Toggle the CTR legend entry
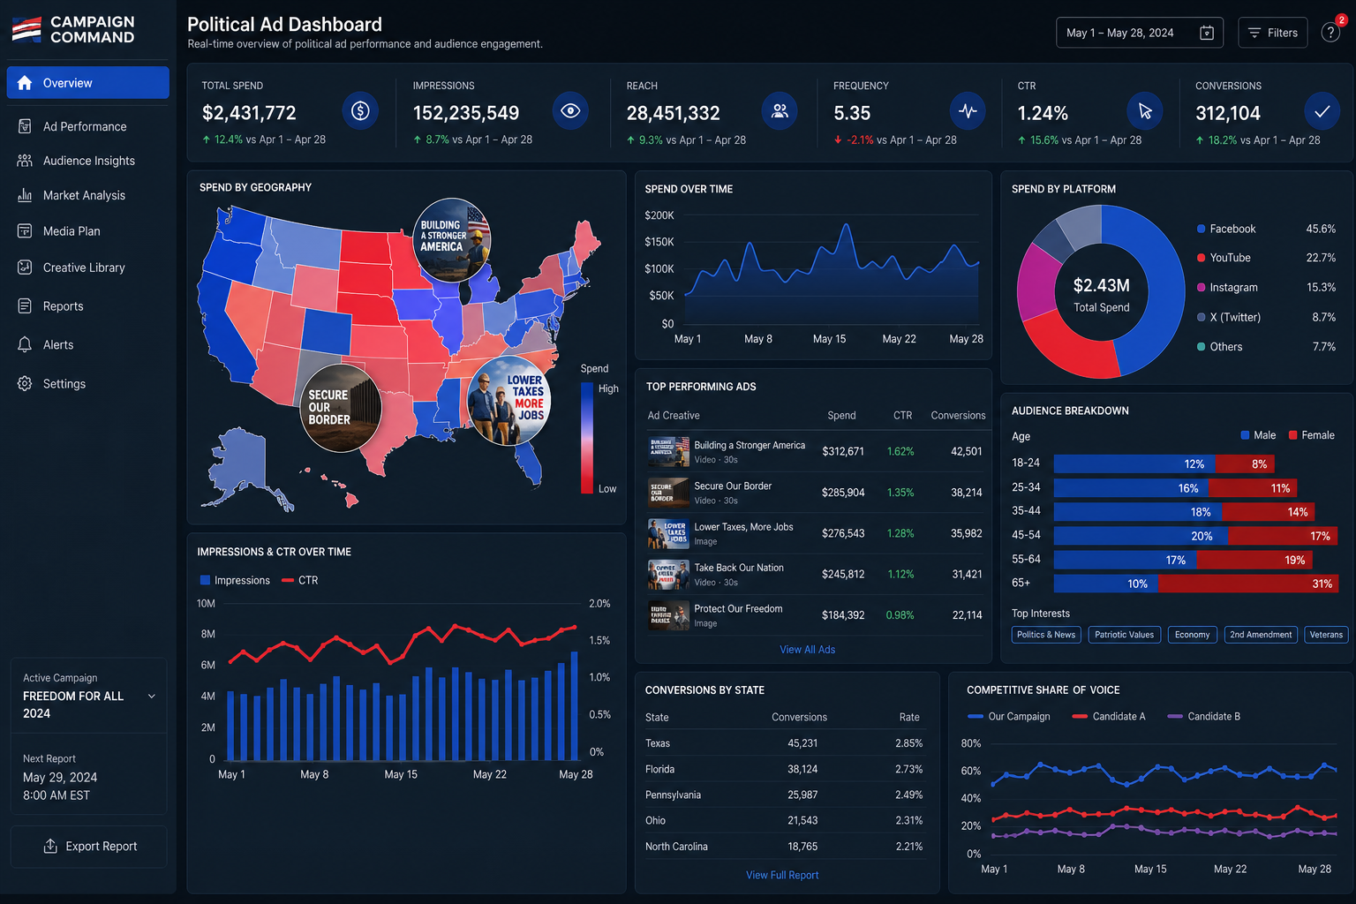Image resolution: width=1356 pixels, height=904 pixels. (299, 580)
